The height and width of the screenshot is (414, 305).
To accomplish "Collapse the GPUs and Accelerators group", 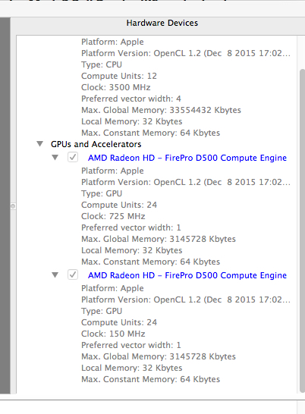I will 40,144.
